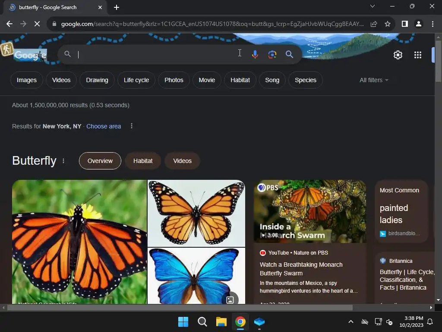This screenshot has height=332, width=442.
Task: Show hidden system tray icons
Action: pyautogui.click(x=350, y=322)
